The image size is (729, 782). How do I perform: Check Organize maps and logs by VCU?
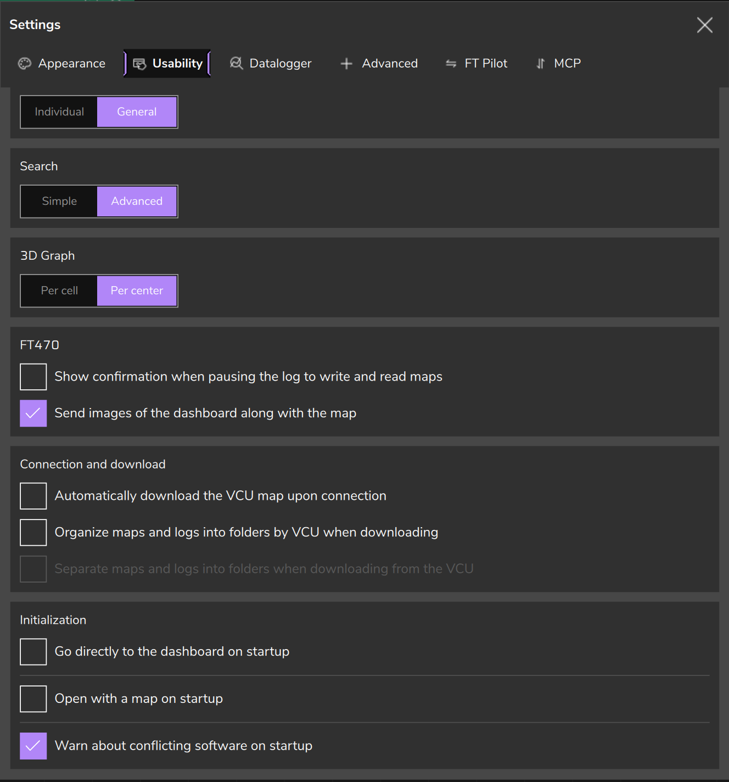tap(33, 533)
